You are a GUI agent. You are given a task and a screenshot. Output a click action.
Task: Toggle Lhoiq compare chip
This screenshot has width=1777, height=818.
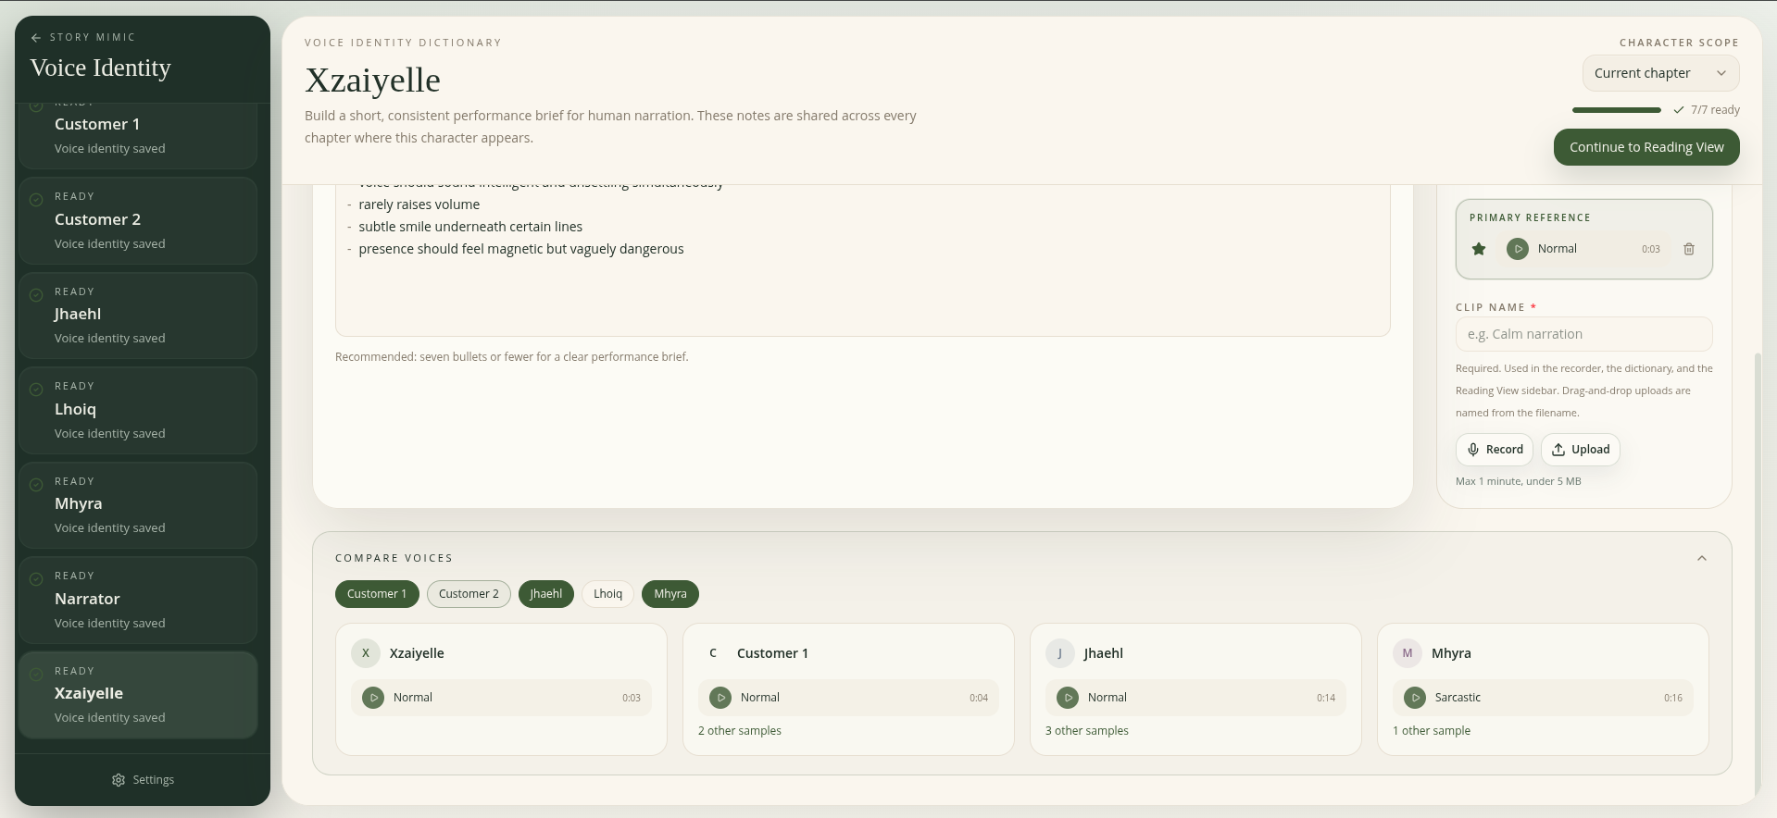[607, 594]
